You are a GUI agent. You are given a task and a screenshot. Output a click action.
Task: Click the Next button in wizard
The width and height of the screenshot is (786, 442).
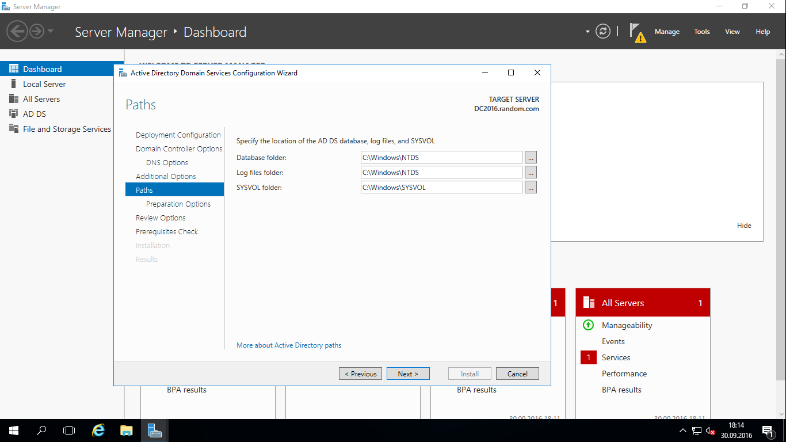point(408,374)
